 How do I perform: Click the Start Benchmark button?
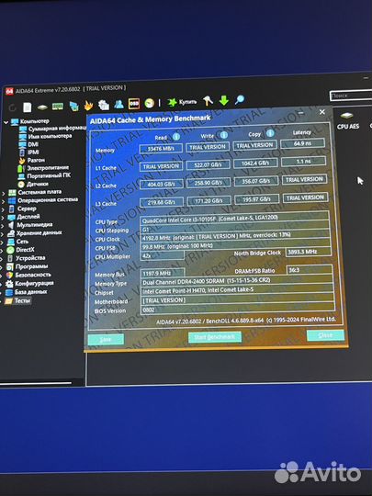[x=214, y=337]
